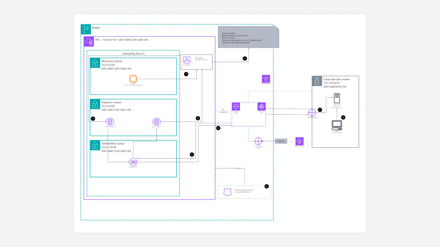
Task: Click the Outbound endpoint icon
Action: [110, 121]
